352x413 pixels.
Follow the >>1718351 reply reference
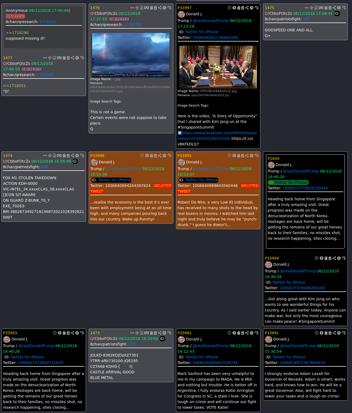pyautogui.click(x=14, y=86)
